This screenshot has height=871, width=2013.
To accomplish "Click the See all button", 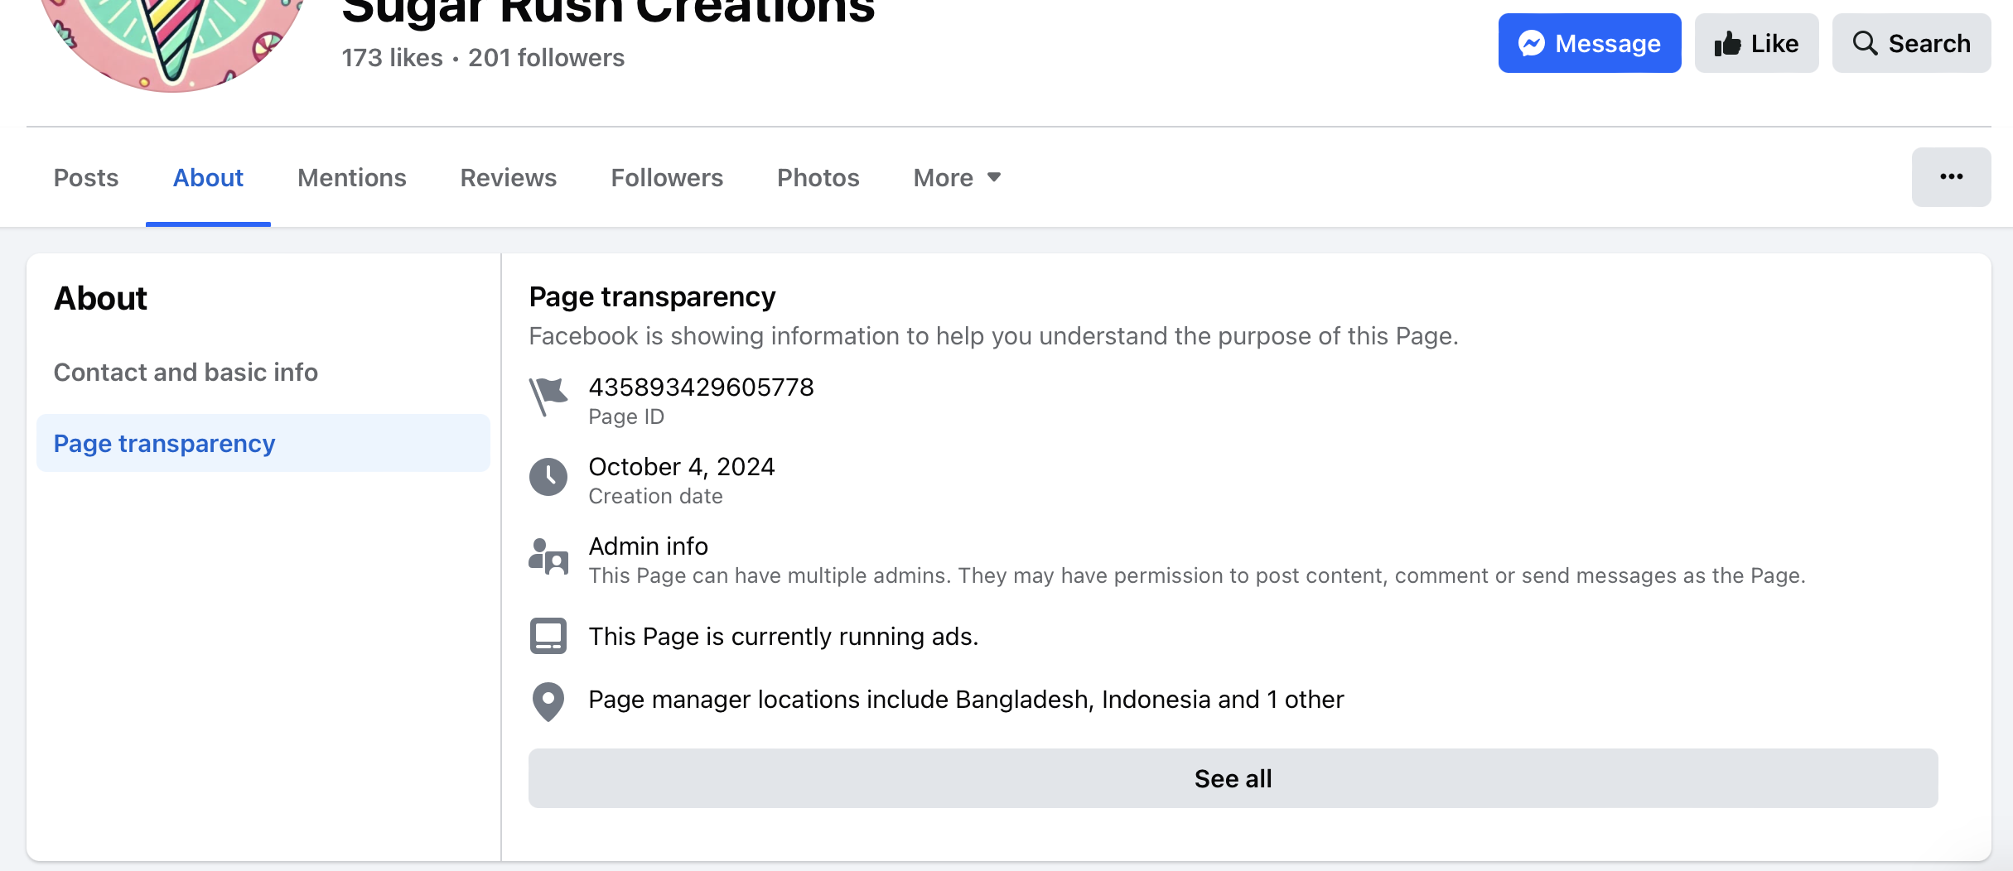I will click(1233, 778).
